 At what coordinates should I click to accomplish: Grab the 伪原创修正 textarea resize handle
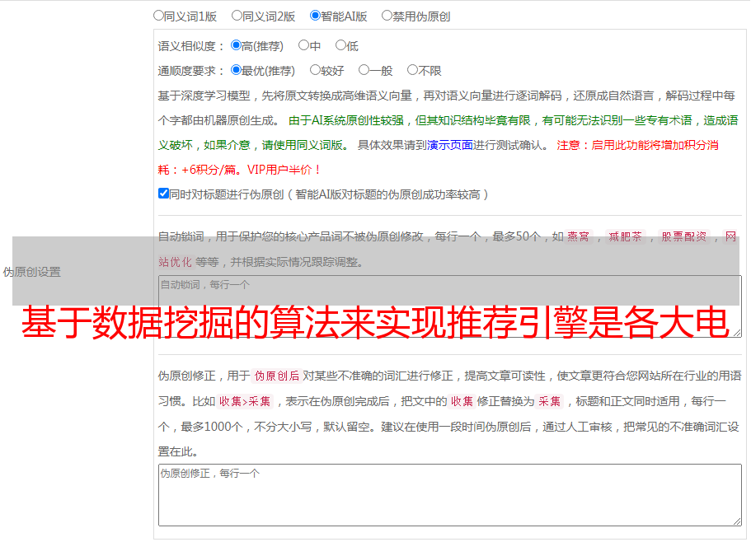click(737, 521)
